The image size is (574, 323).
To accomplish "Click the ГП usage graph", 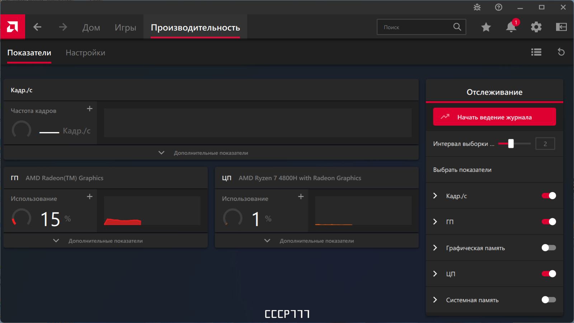I will click(152, 211).
